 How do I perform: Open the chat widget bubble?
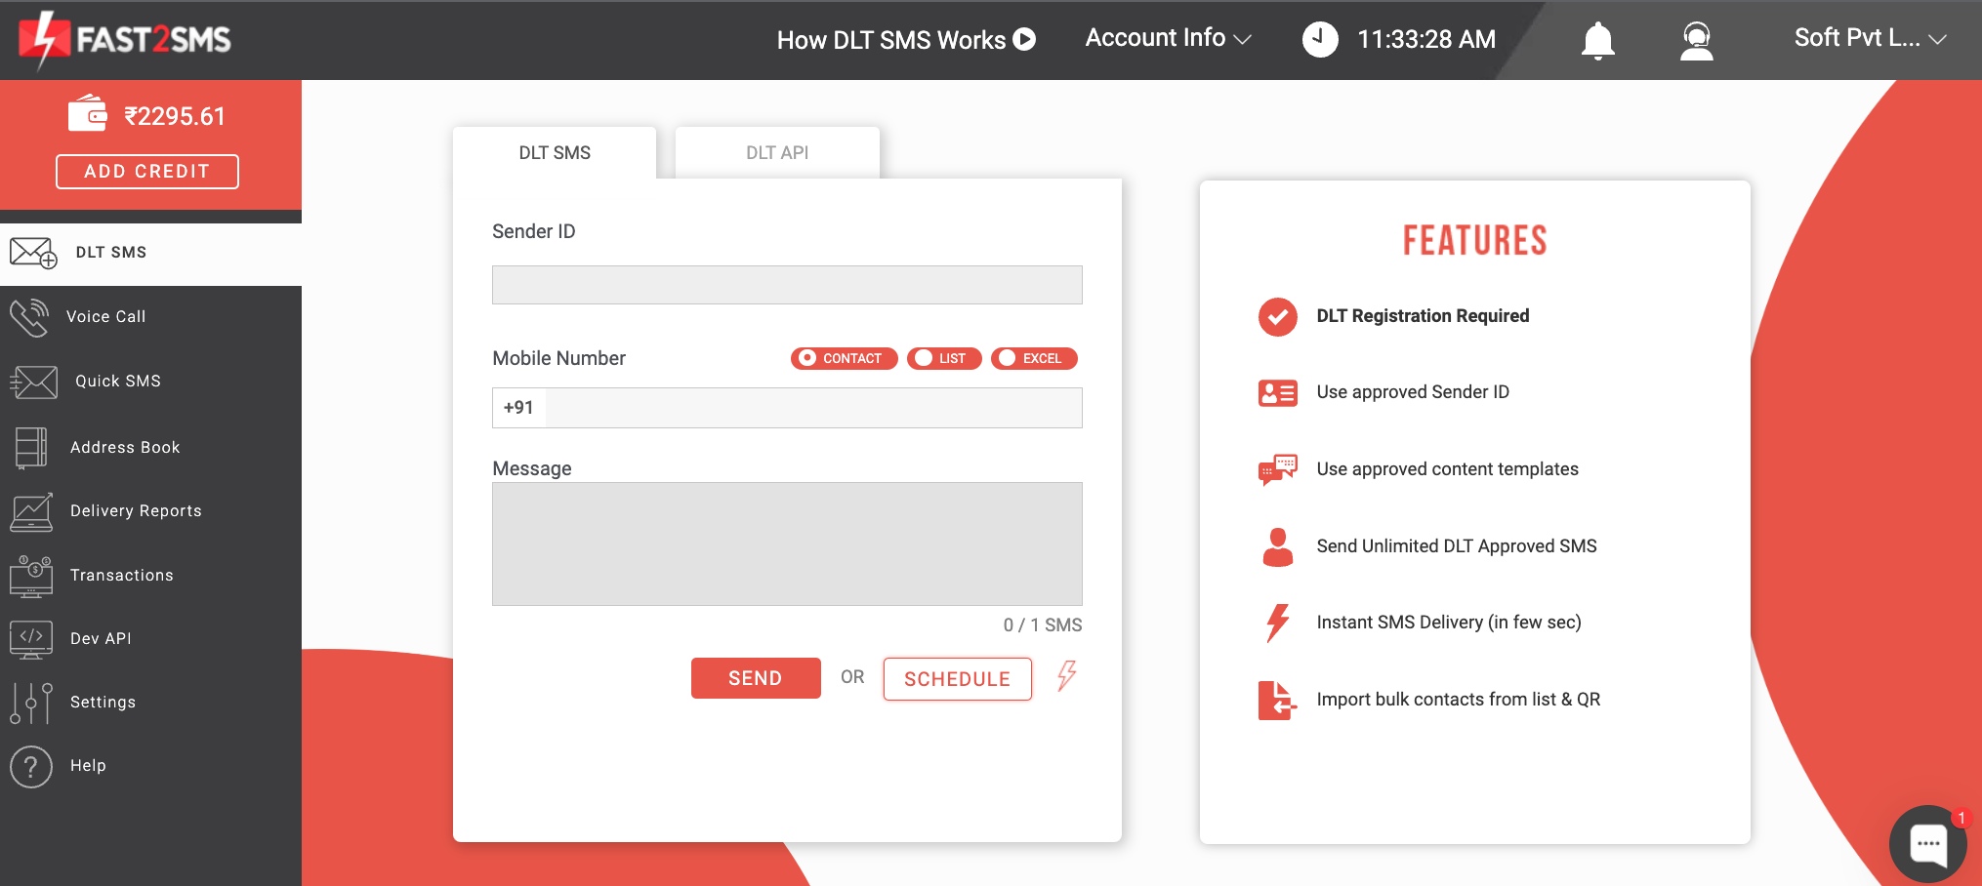1928,844
